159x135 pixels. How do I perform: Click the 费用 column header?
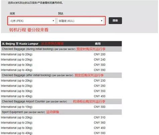[98, 44]
